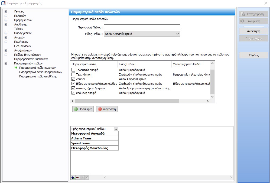Screen dimensions: 270x183
Task: Click the X icon to cancel value edit
Action: [x=87, y=178]
